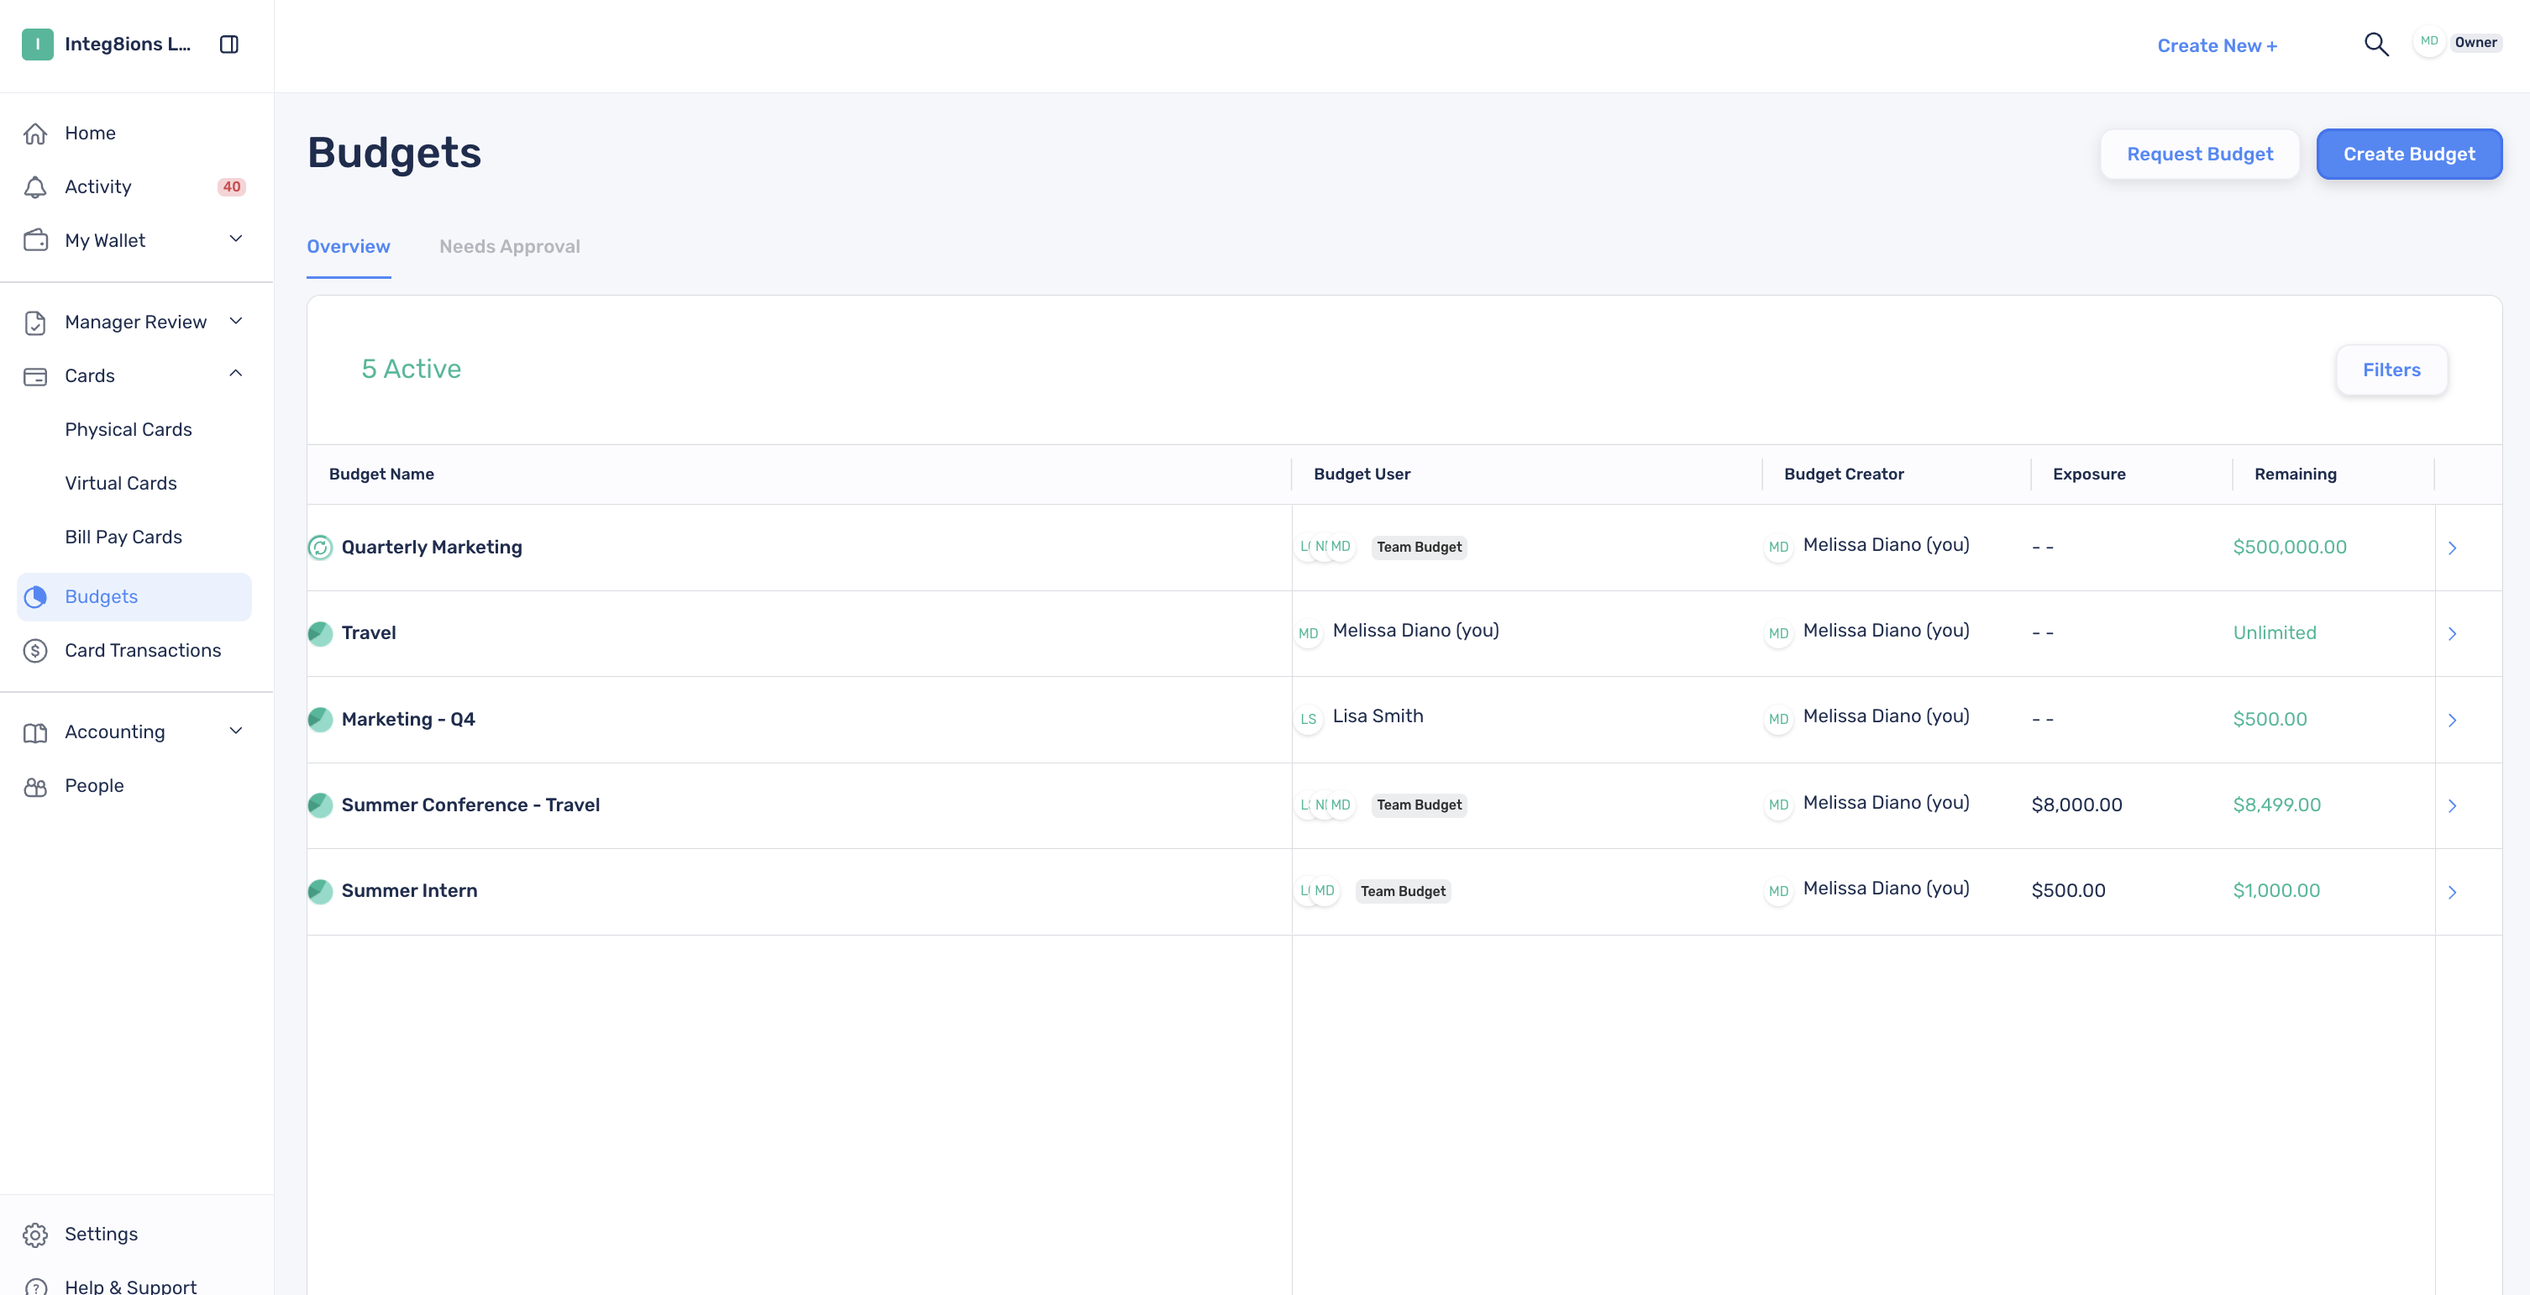Click the stacked avatars in Quarterly Marketing row

[x=1325, y=547]
